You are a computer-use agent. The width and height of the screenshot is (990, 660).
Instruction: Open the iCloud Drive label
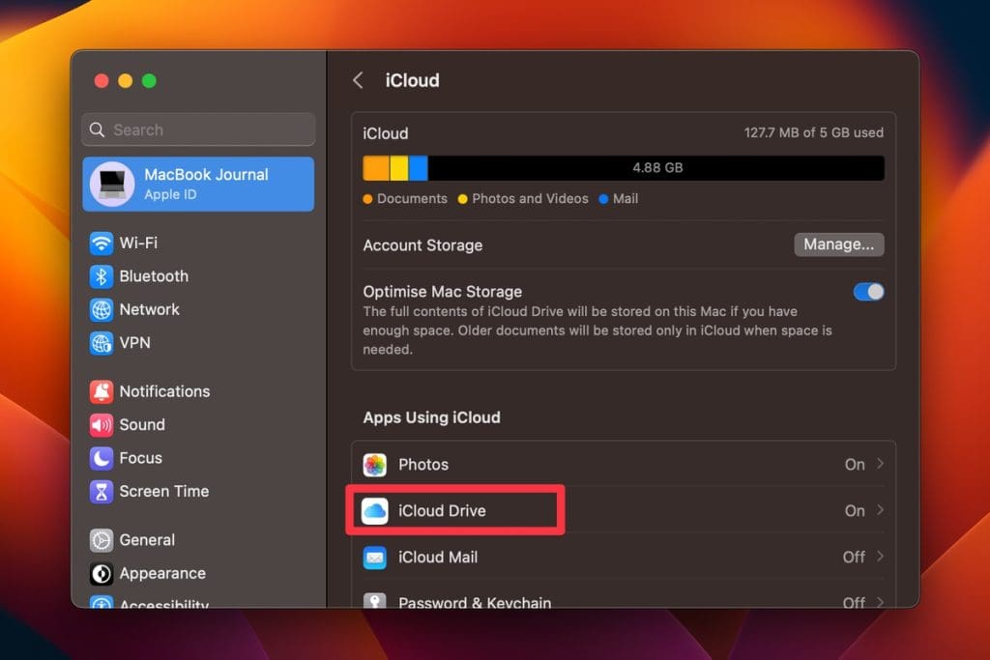(442, 511)
